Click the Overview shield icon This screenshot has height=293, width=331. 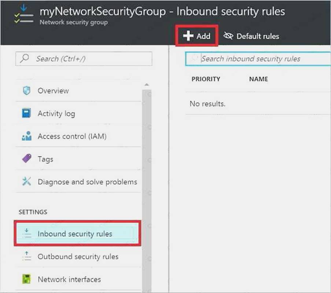27,91
